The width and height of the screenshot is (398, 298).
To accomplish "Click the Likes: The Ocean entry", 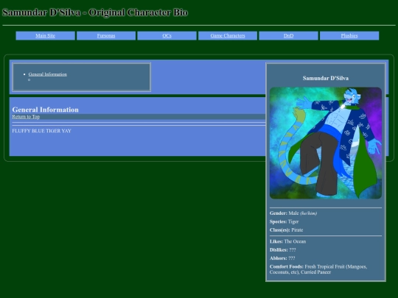I will [x=287, y=241].
